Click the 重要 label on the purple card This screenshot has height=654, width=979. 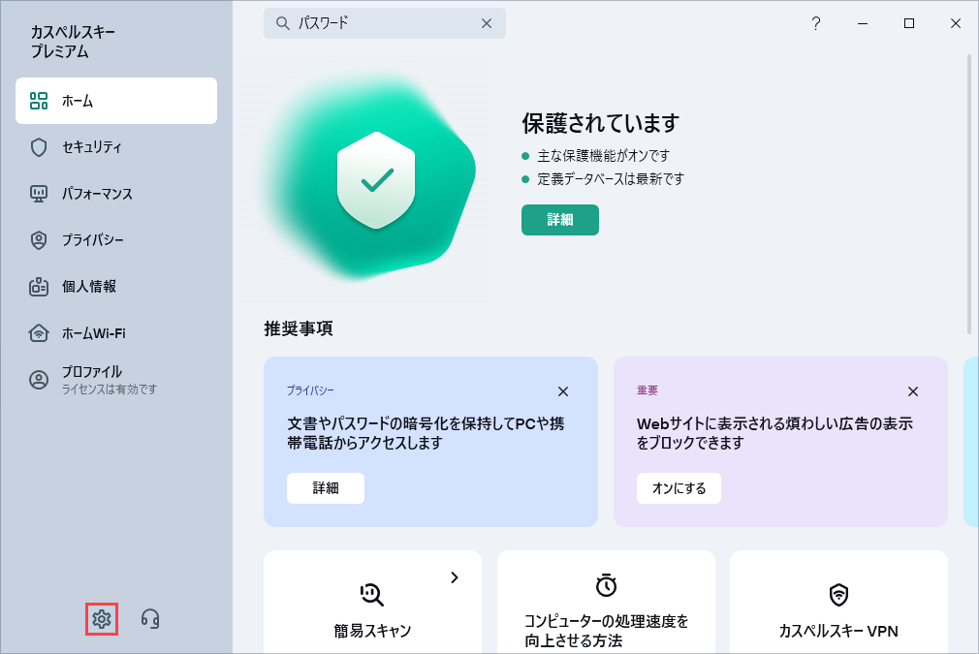[x=647, y=390]
